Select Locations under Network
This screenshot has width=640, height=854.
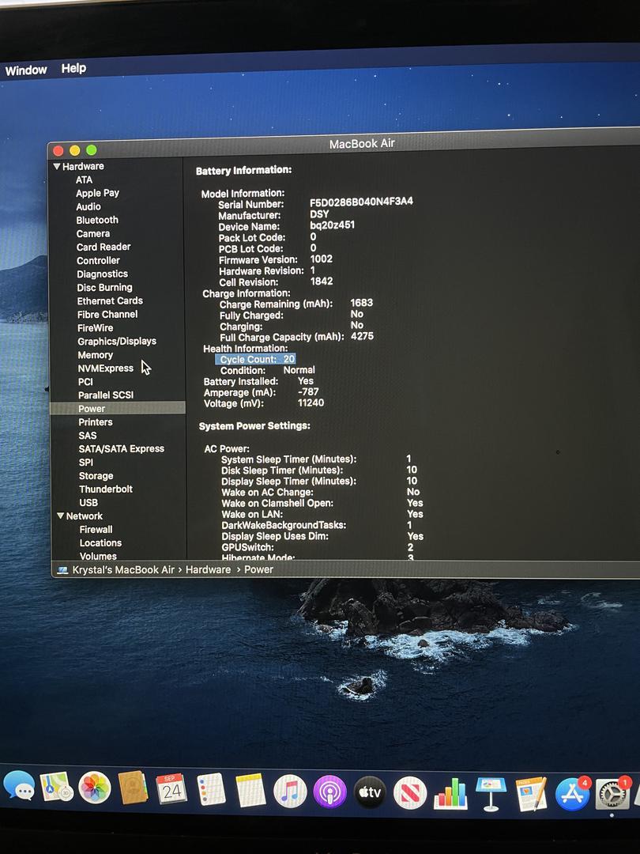pos(100,543)
